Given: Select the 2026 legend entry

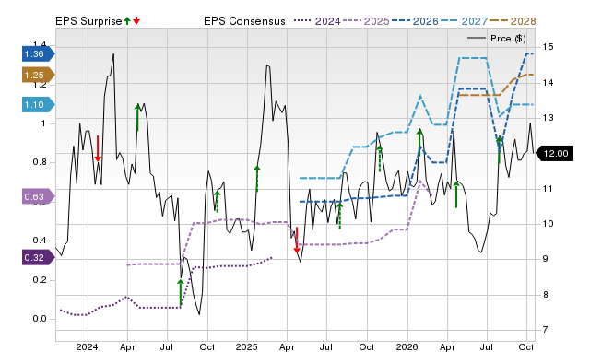Looking at the screenshot, I should 415,21.
